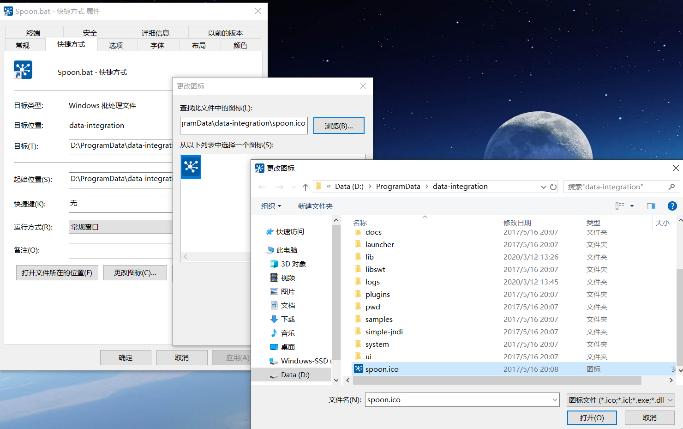Open the 文件名 history dropdown
Image resolution: width=683 pixels, height=429 pixels.
pos(555,400)
